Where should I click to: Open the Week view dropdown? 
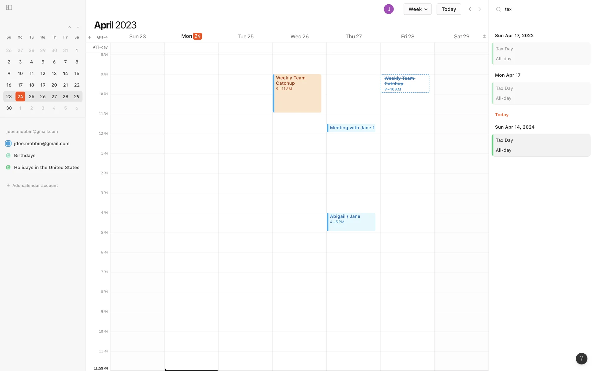coord(417,9)
